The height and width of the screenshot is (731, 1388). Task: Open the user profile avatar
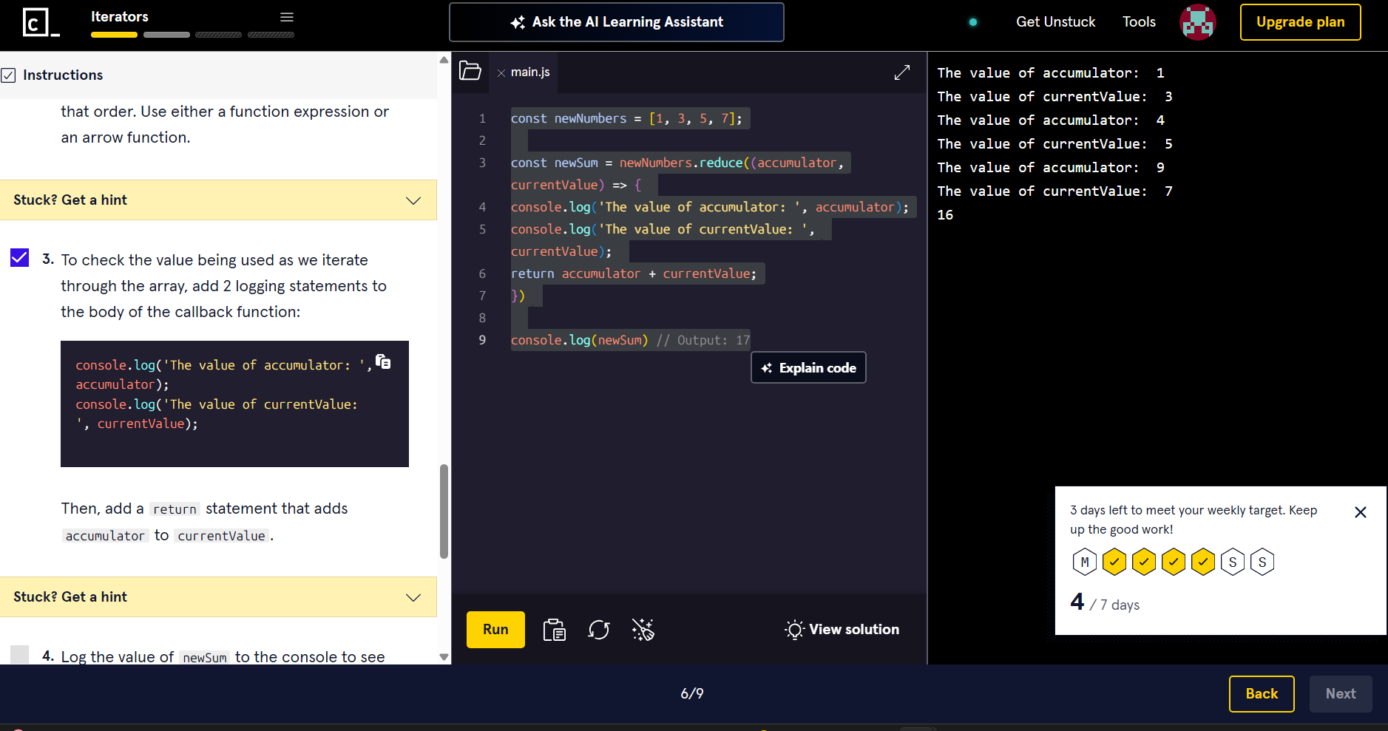coord(1198,22)
